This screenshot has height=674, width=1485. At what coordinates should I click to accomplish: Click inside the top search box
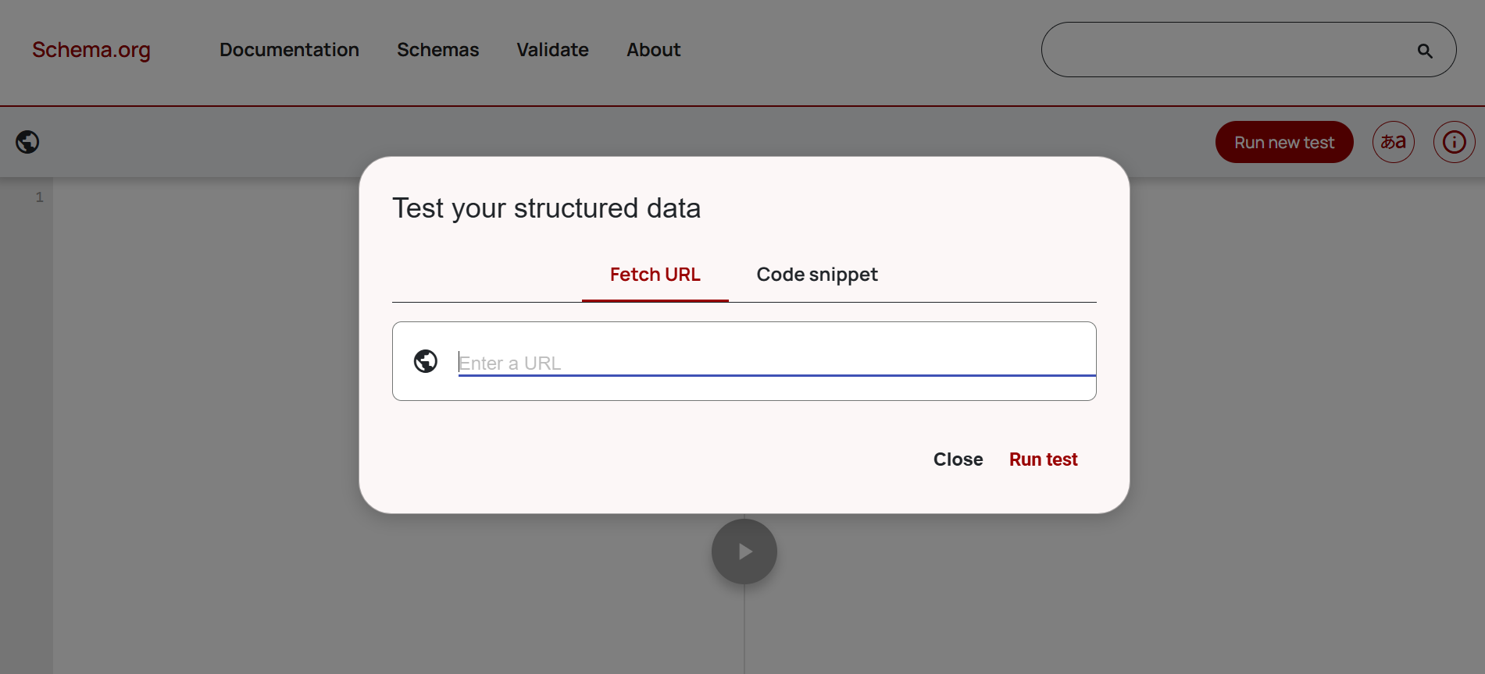coord(1226,50)
